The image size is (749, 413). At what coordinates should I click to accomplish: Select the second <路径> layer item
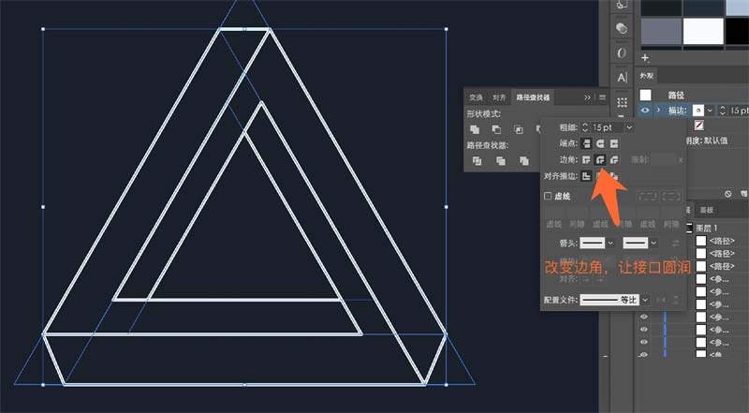(x=721, y=254)
